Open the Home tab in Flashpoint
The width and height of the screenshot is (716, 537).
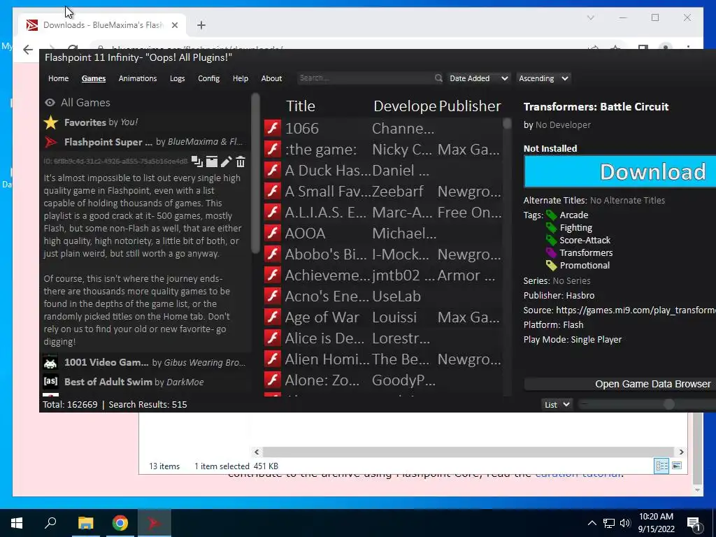click(x=59, y=78)
